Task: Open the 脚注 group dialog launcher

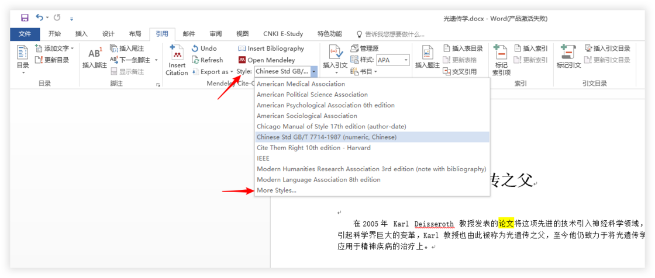Action: click(x=158, y=85)
